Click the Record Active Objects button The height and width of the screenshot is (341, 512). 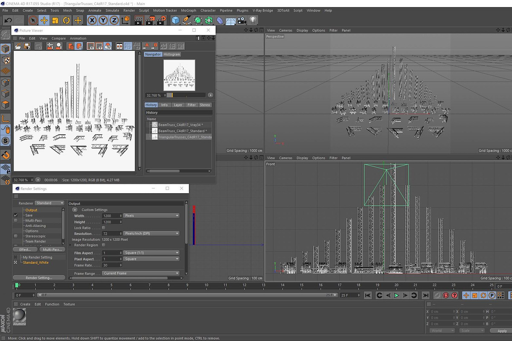(x=438, y=295)
